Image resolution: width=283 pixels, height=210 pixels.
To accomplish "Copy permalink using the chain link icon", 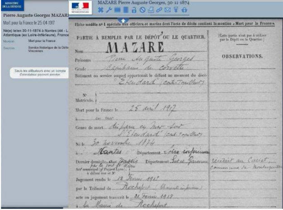I will (159, 9).
